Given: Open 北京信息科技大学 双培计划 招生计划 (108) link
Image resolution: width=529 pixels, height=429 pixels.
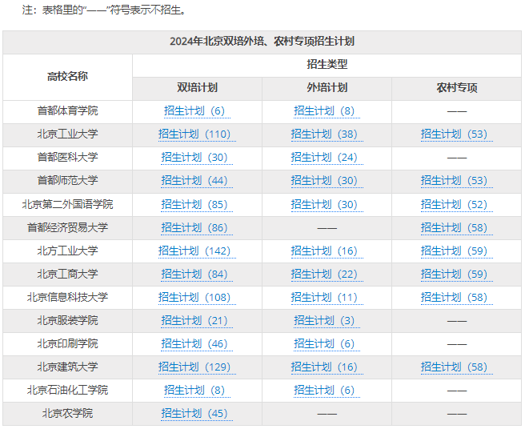Looking at the screenshot, I should tap(197, 298).
